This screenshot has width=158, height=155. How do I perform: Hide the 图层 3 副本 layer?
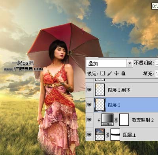pyautogui.click(x=89, y=90)
